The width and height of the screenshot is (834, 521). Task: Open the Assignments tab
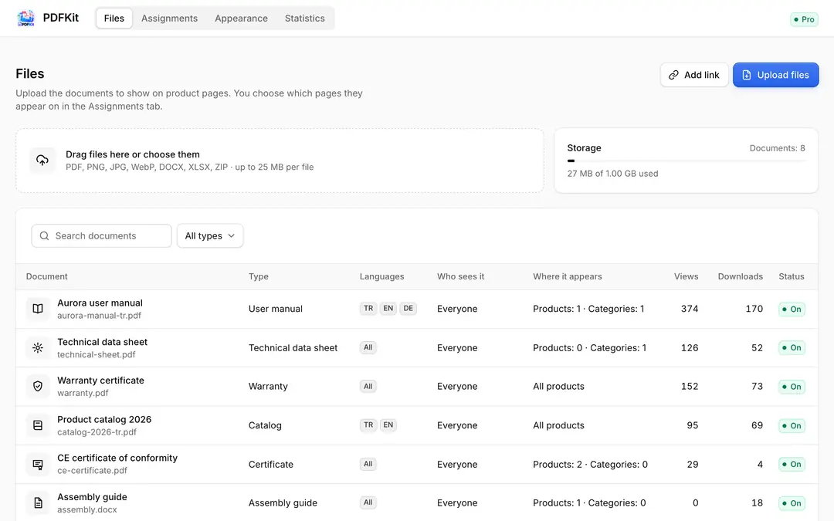170,18
